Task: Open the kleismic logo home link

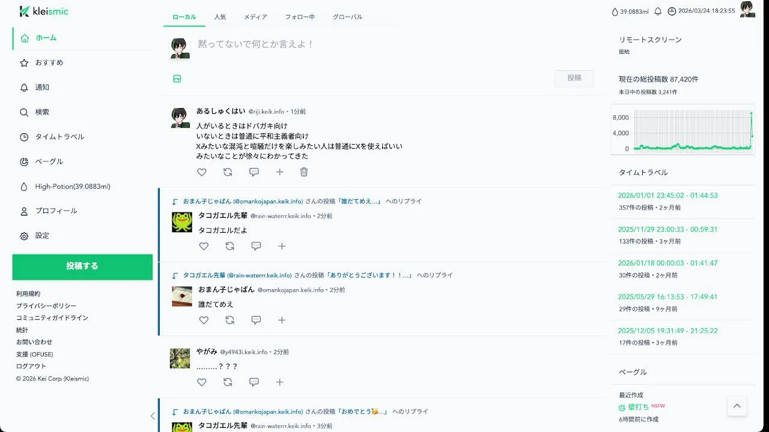Action: [x=44, y=11]
